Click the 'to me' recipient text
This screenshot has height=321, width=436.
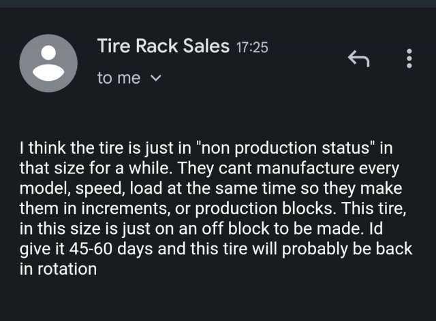pyautogui.click(x=119, y=78)
